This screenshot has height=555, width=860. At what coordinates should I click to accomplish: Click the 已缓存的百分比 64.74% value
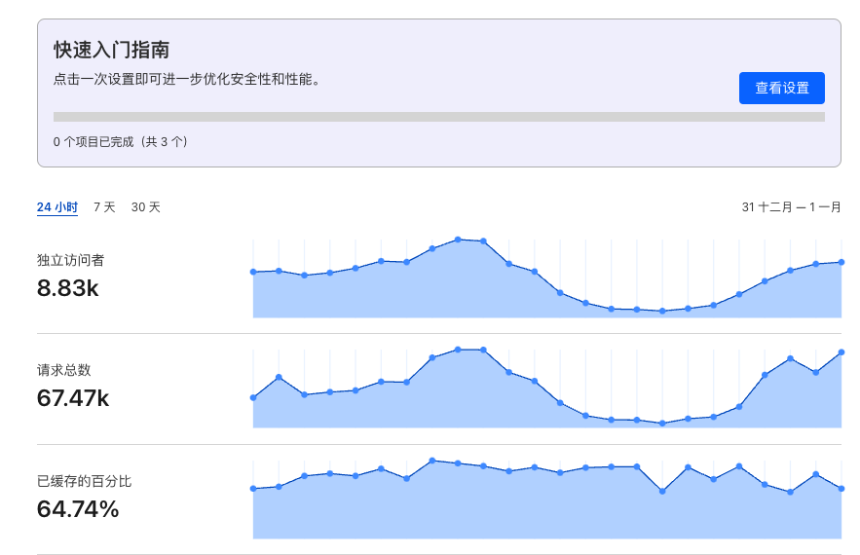78,509
